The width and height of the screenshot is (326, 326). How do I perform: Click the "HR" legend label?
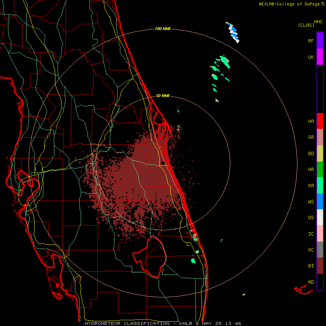pyautogui.click(x=311, y=170)
